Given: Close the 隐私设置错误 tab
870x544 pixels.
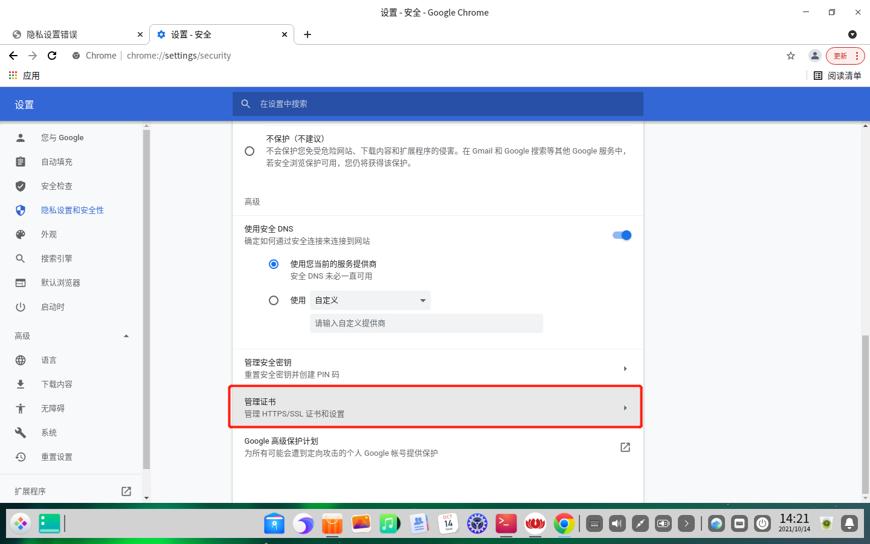Looking at the screenshot, I should click(140, 34).
